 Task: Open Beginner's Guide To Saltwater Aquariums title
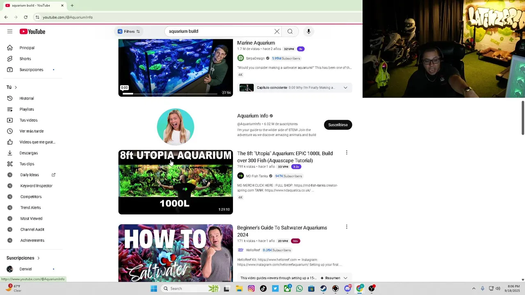[282, 231]
